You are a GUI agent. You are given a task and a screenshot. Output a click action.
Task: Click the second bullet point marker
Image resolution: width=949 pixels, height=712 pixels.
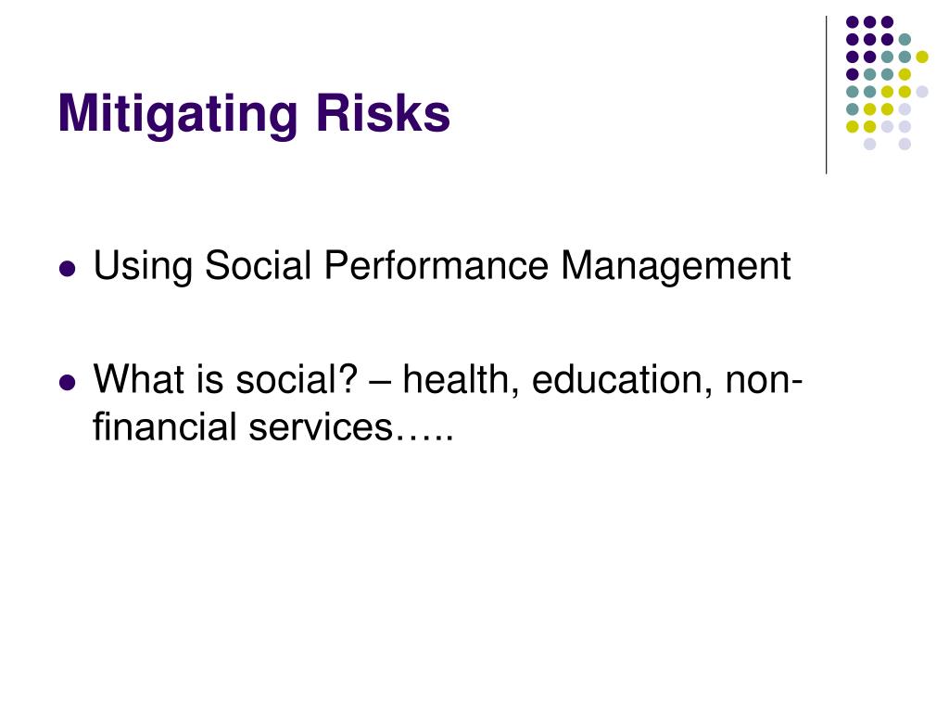coord(68,383)
